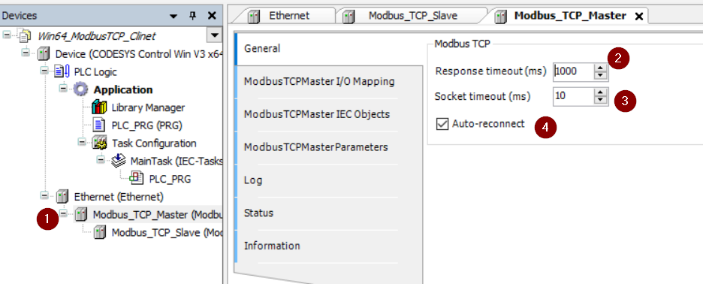Click the Ethernet (Ethernet) device icon
This screenshot has width=703, height=284.
tap(62, 197)
